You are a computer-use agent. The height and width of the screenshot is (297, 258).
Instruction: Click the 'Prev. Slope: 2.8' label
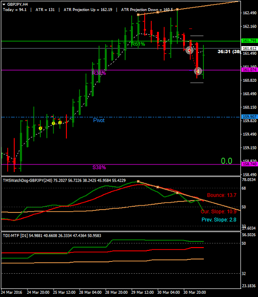tap(219, 220)
